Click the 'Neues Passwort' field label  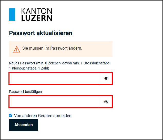(x=21, y=63)
